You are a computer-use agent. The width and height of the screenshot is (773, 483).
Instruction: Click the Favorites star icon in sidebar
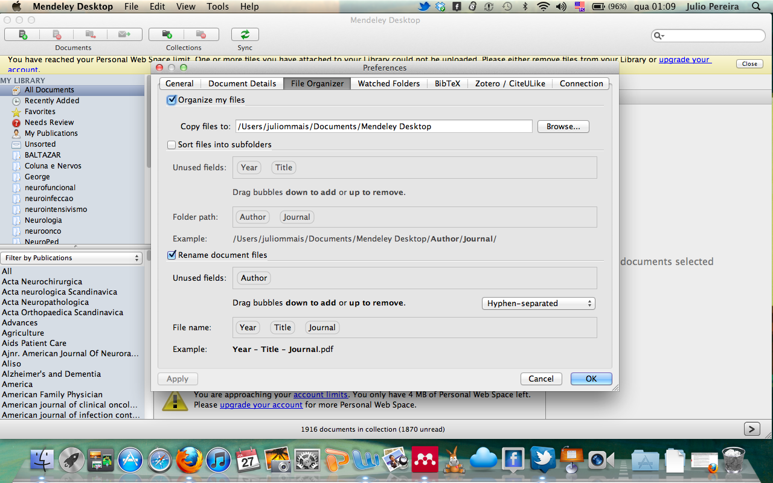tap(16, 112)
